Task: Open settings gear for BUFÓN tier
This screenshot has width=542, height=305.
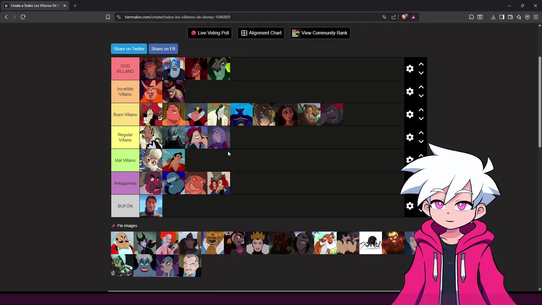Action: pos(409,206)
